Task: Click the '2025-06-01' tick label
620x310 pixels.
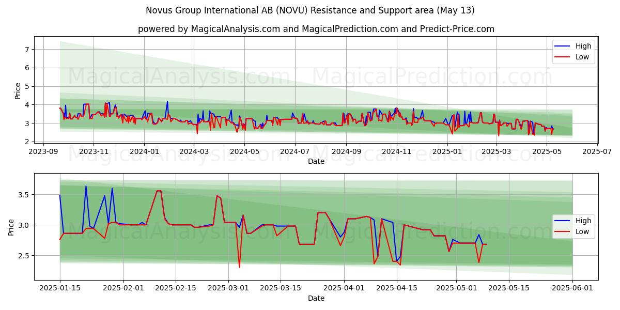Action: pos(572,288)
